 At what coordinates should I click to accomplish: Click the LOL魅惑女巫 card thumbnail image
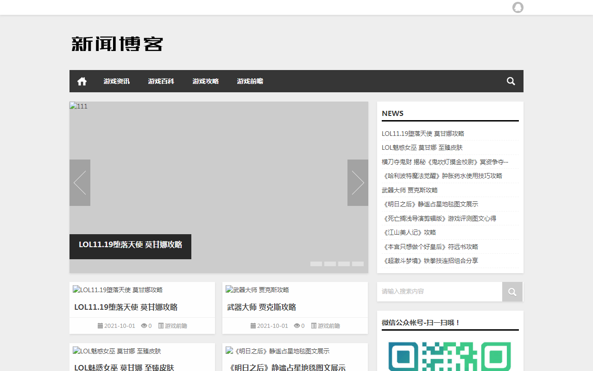pyautogui.click(x=117, y=351)
